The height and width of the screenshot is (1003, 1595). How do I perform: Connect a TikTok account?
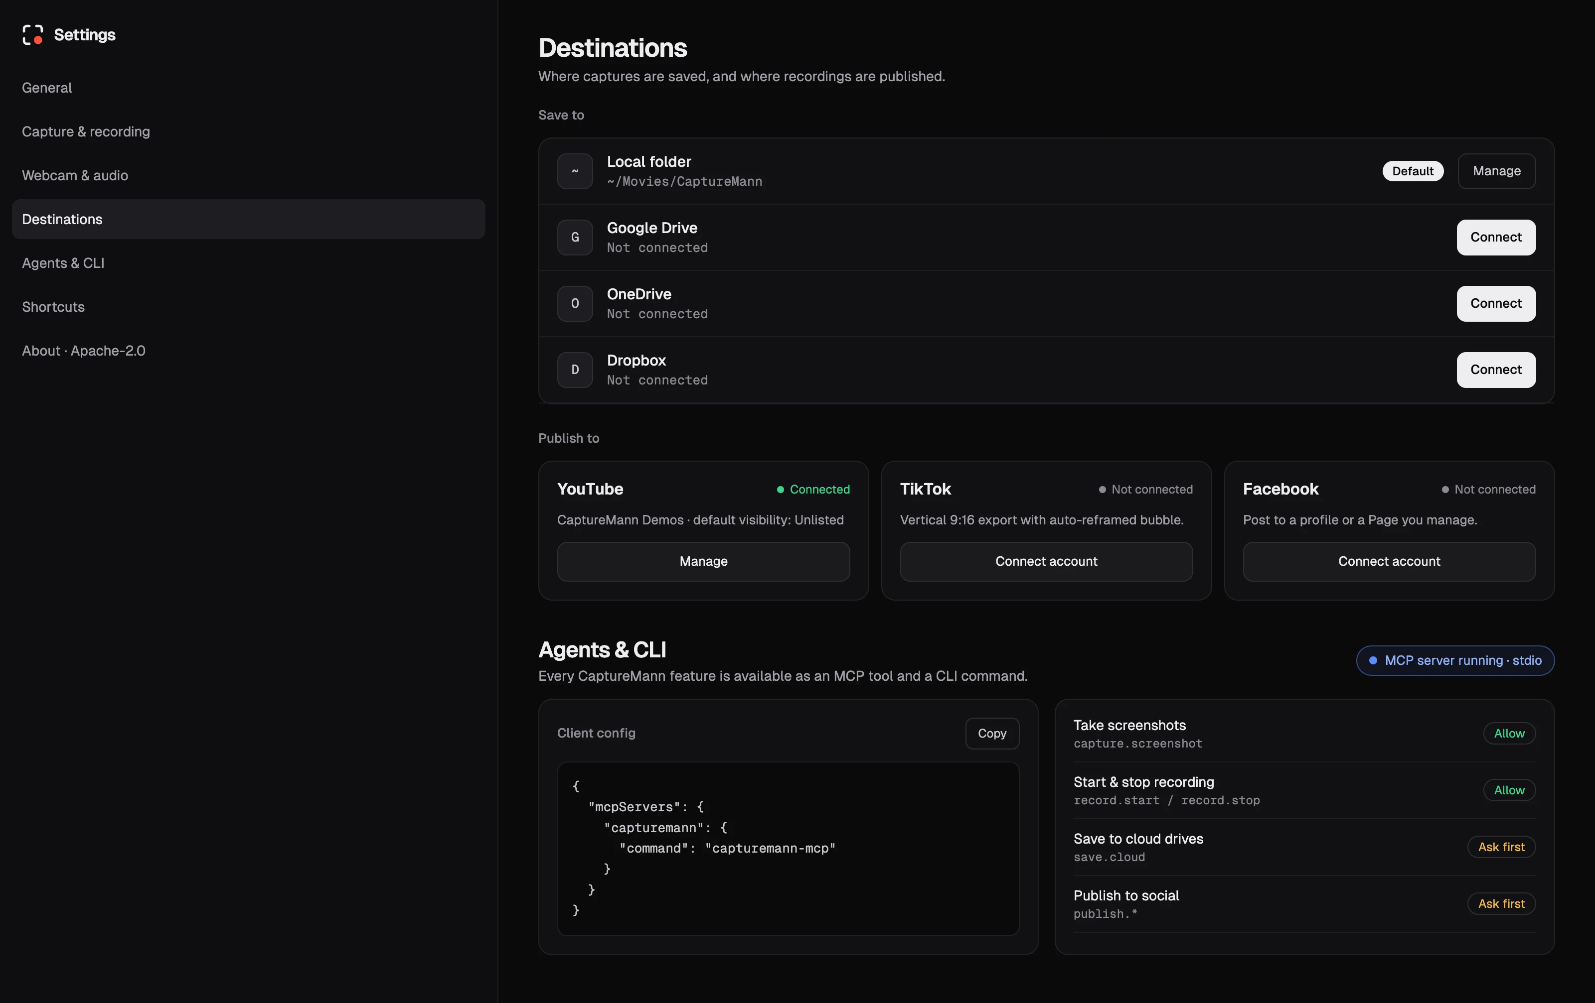coord(1046,562)
